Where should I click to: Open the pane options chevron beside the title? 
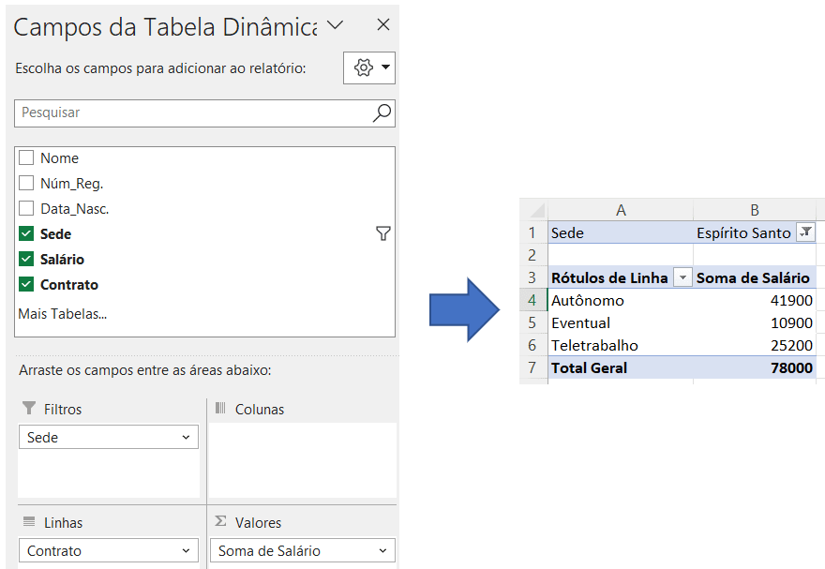coord(335,24)
